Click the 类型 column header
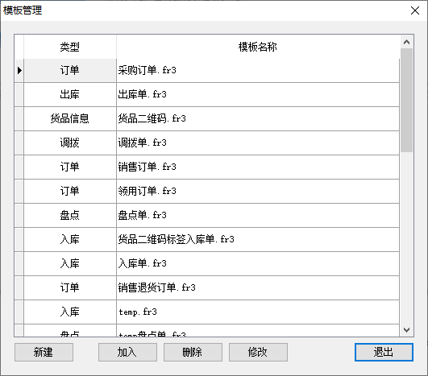This screenshot has width=428, height=376. [x=70, y=47]
